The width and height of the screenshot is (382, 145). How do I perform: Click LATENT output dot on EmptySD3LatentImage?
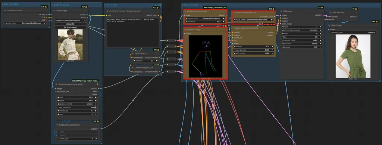point(99,129)
